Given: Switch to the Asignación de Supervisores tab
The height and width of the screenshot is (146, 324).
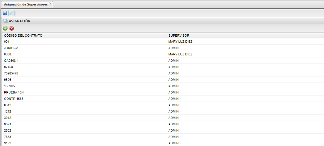Looking at the screenshot, I should pos(26,4).
